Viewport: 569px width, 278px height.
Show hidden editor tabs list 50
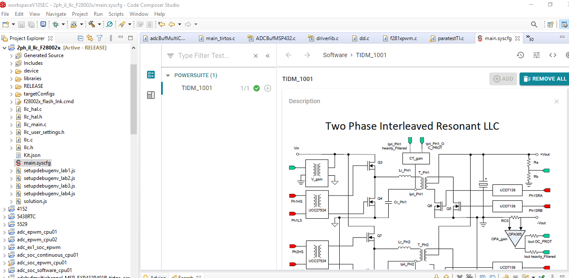pyautogui.click(x=530, y=38)
